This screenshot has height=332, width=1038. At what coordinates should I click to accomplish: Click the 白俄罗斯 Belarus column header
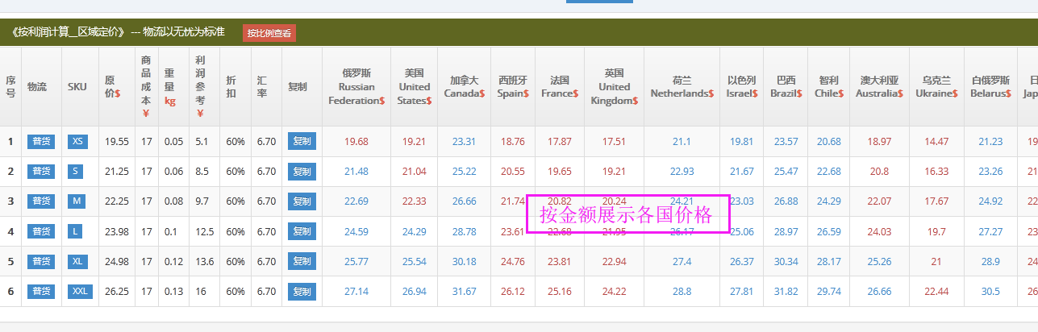tap(990, 86)
